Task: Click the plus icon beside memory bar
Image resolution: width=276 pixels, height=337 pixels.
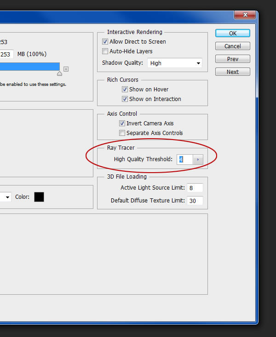Action: click(x=66, y=69)
